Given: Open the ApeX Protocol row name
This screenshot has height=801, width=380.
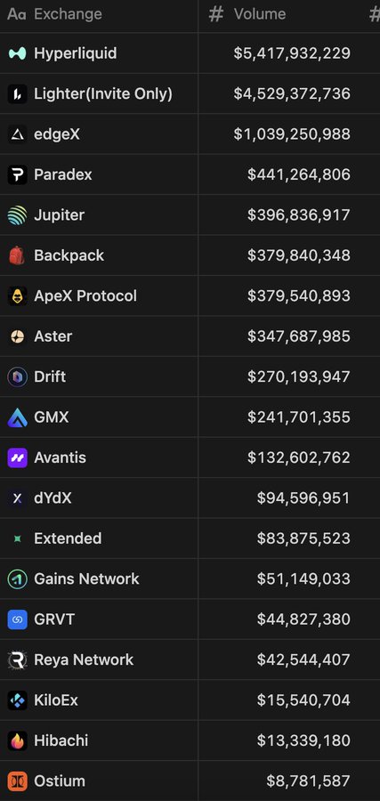Looking at the screenshot, I should coord(85,295).
